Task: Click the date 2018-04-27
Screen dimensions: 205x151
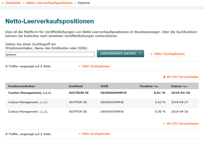Action: (180, 102)
